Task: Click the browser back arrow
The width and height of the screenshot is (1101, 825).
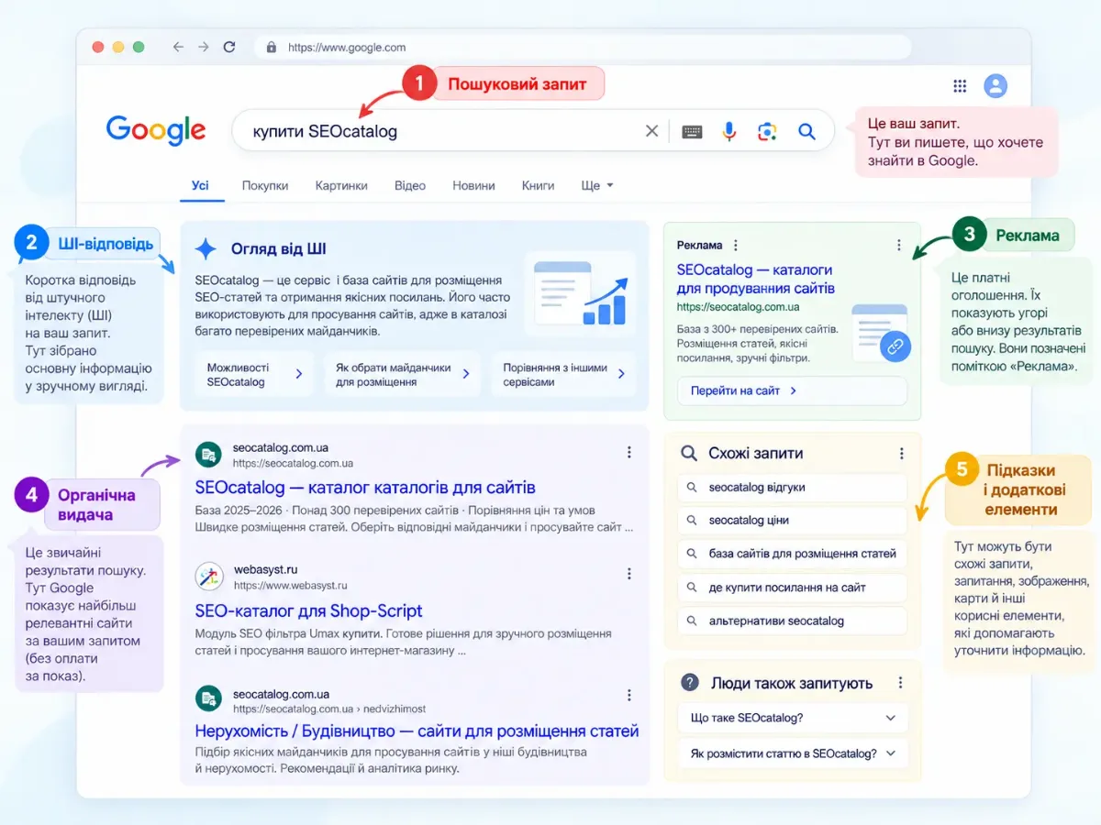Action: click(178, 47)
